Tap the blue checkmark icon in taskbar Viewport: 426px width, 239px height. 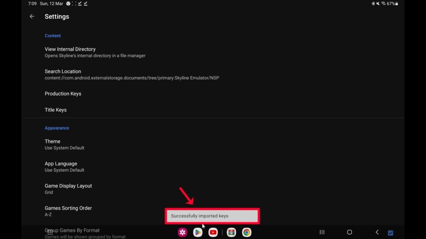click(x=390, y=233)
